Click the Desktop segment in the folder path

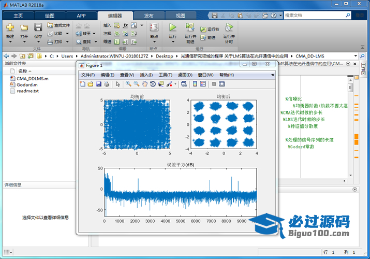[165, 56]
